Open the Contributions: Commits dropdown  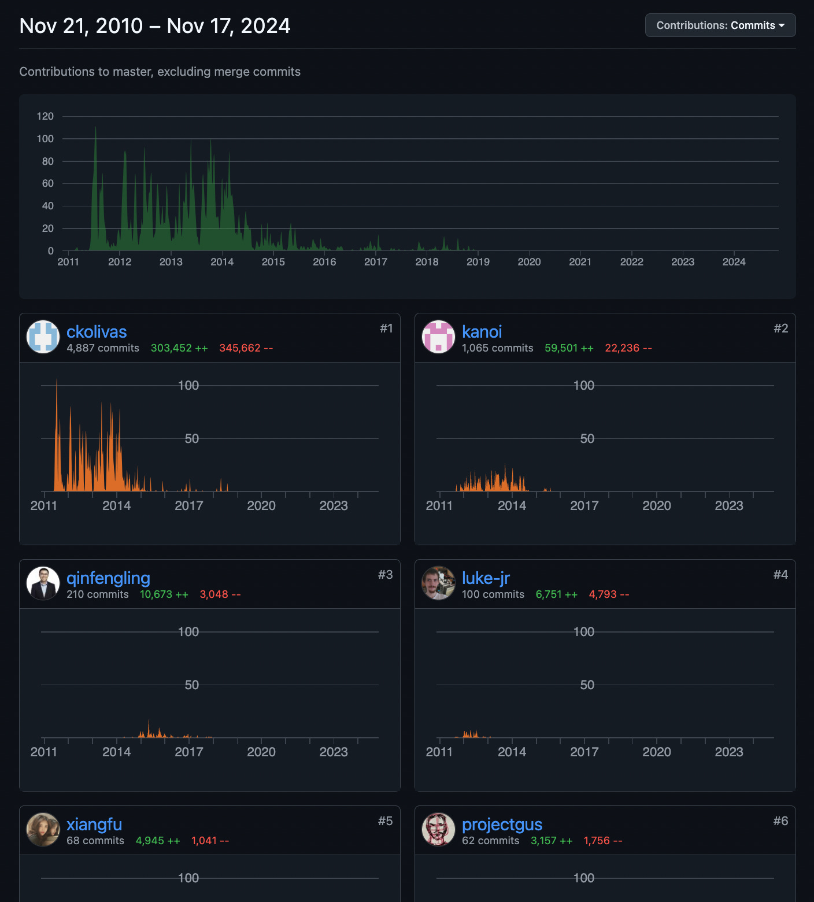[720, 25]
